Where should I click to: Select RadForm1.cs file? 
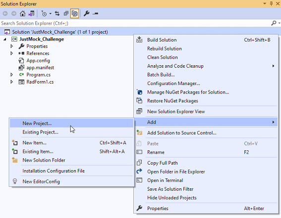(40, 82)
